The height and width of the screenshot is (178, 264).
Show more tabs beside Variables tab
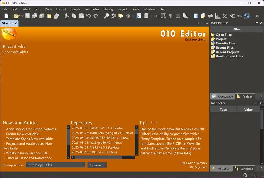click(x=261, y=168)
